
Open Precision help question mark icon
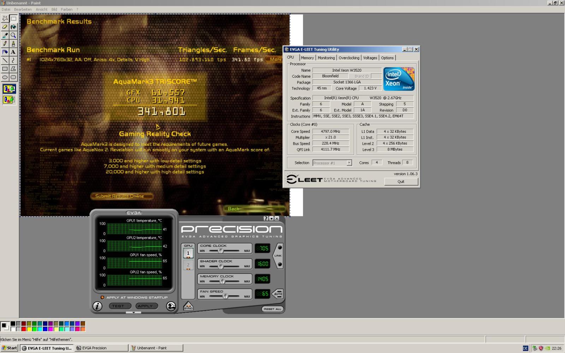266,219
